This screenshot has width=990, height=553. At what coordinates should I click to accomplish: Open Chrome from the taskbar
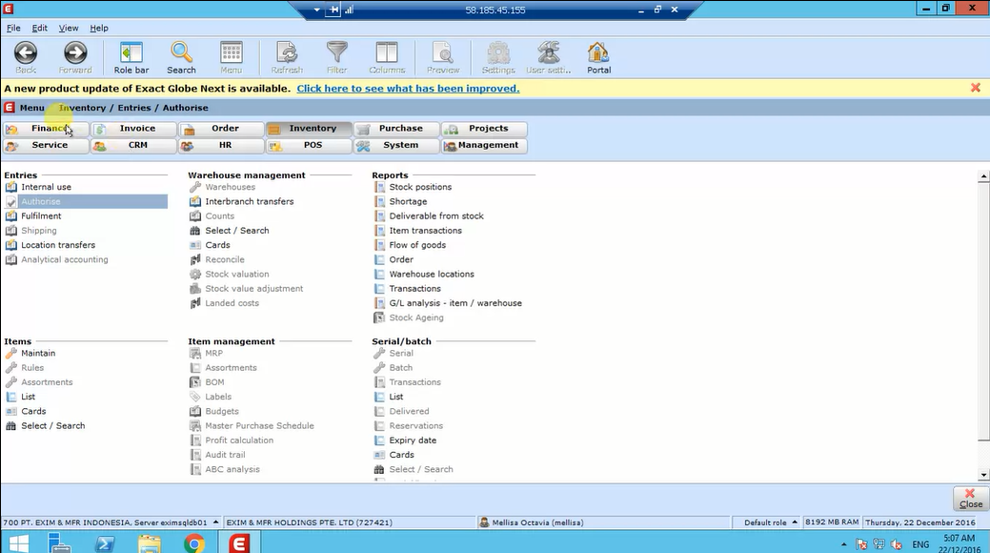click(x=193, y=543)
